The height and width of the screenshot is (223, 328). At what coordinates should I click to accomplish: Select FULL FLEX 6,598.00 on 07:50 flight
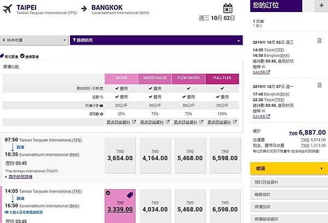[225, 156]
